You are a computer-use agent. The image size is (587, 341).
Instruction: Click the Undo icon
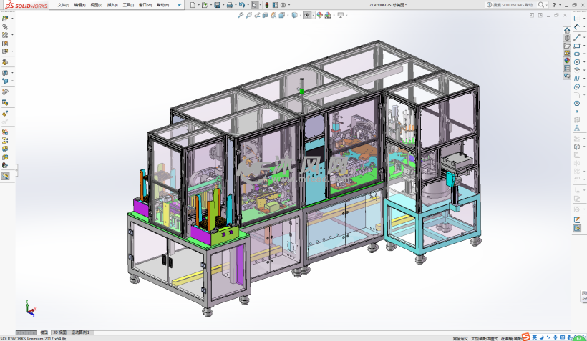click(x=243, y=5)
